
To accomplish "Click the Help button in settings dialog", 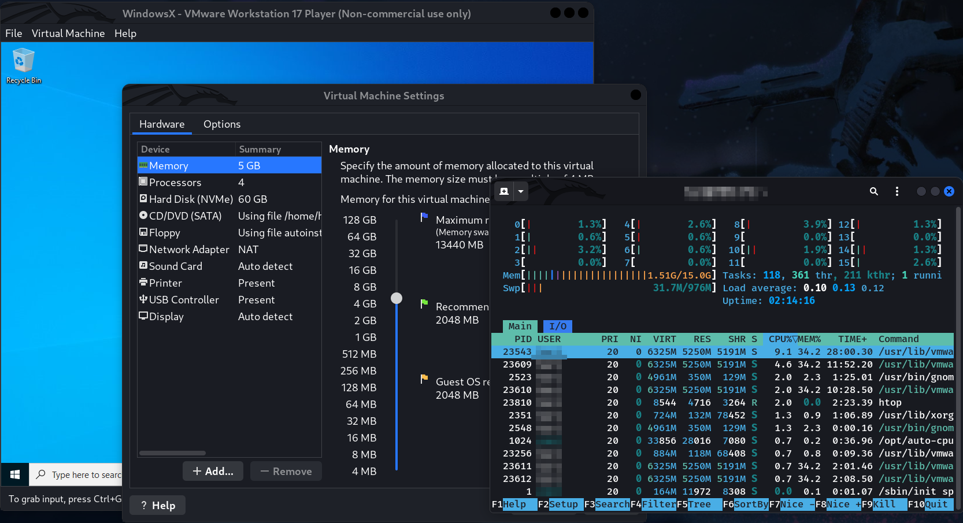I will [158, 505].
